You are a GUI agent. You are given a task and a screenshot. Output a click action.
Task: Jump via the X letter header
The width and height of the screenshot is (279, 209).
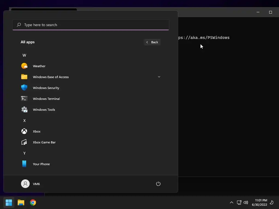coord(24,121)
